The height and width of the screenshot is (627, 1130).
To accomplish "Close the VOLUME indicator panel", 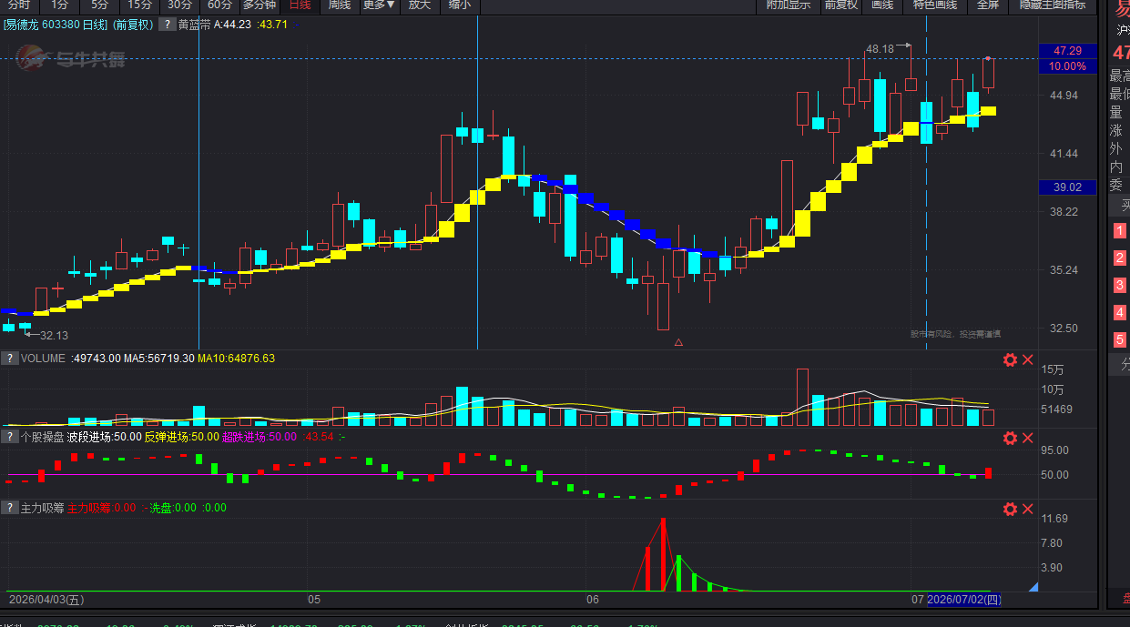I will pyautogui.click(x=1028, y=359).
